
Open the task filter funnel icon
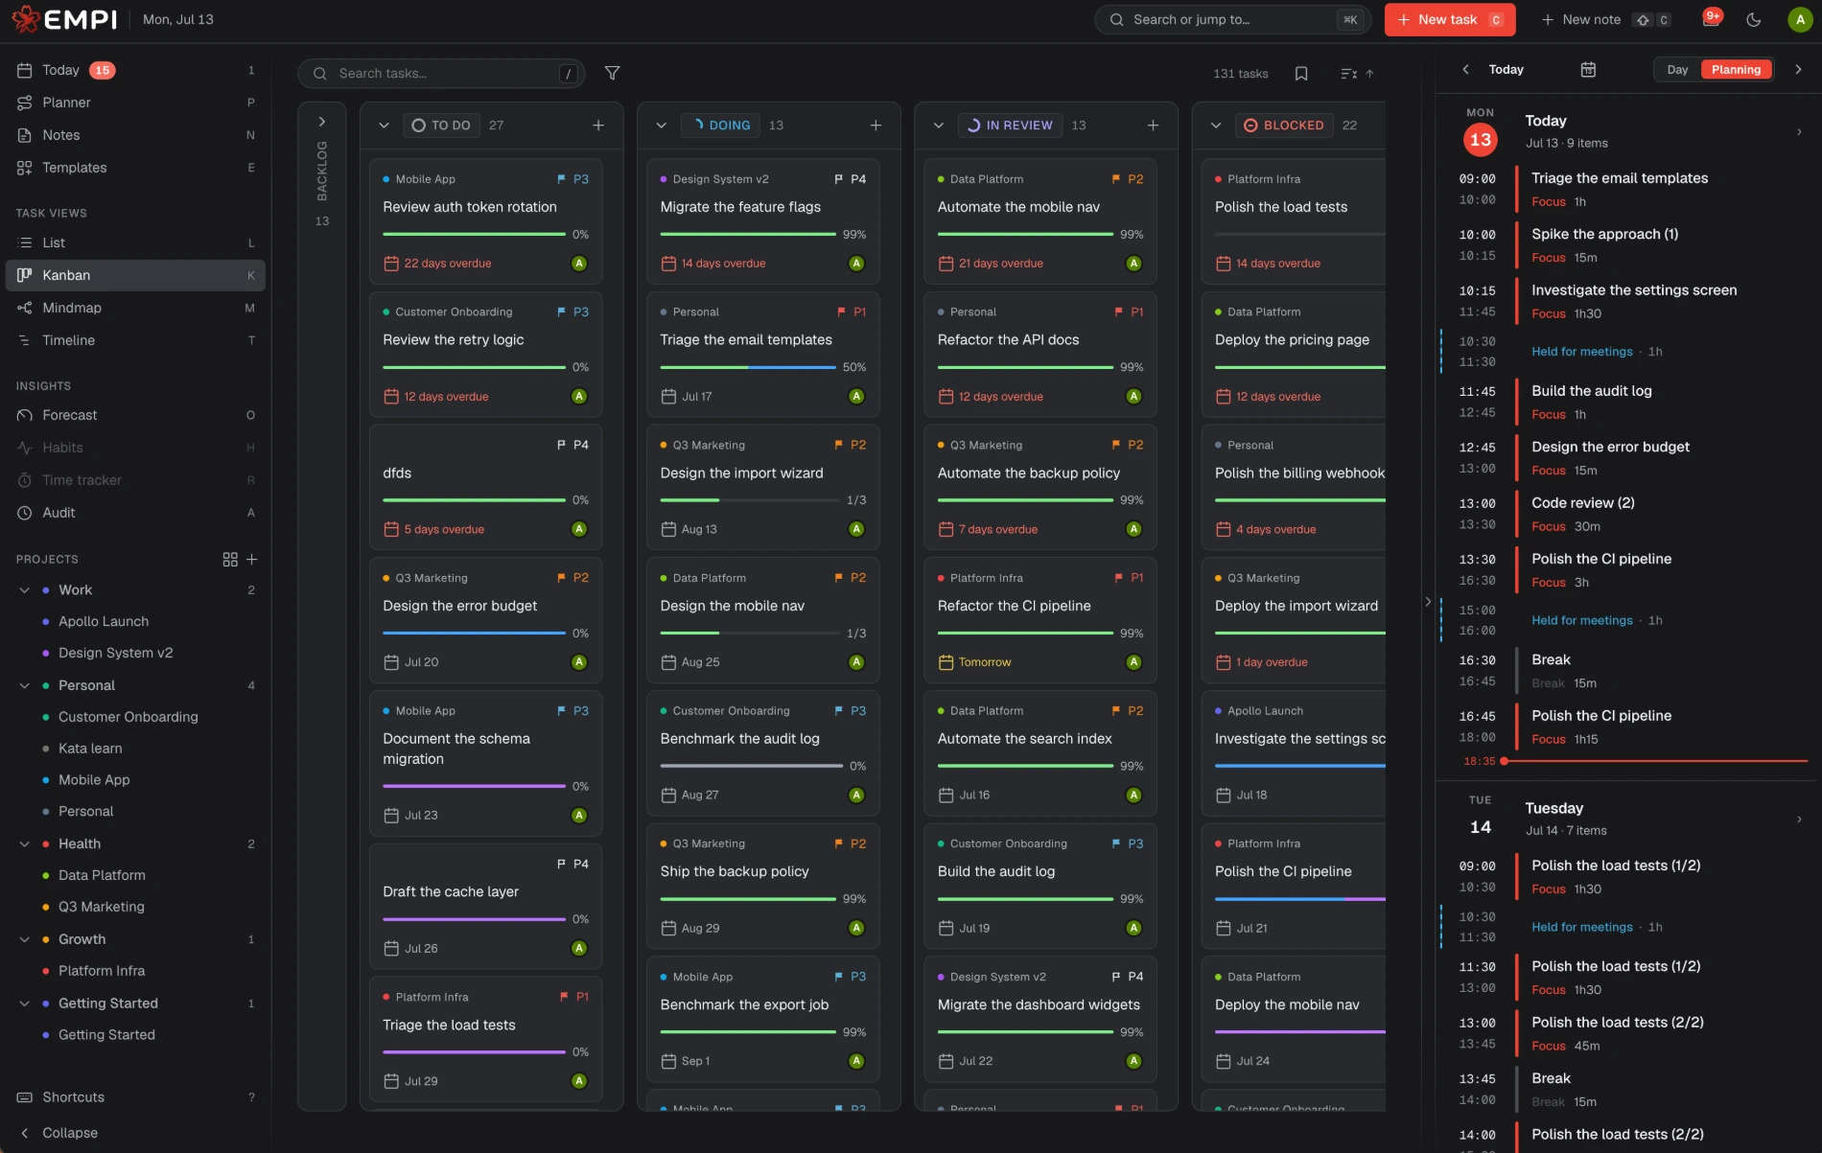(x=612, y=73)
